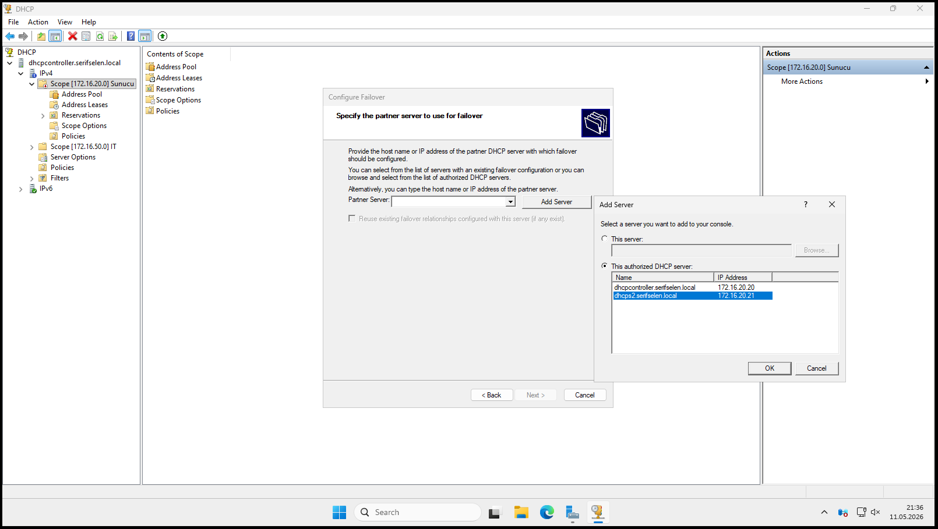Image resolution: width=938 pixels, height=529 pixels.
Task: Click Back button in Configure Failover
Action: coord(492,395)
